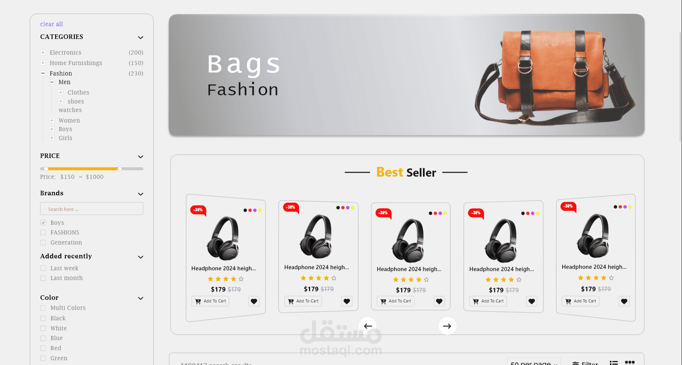This screenshot has height=365, width=682.
Task: Add second headphone to cart
Action: (x=303, y=301)
